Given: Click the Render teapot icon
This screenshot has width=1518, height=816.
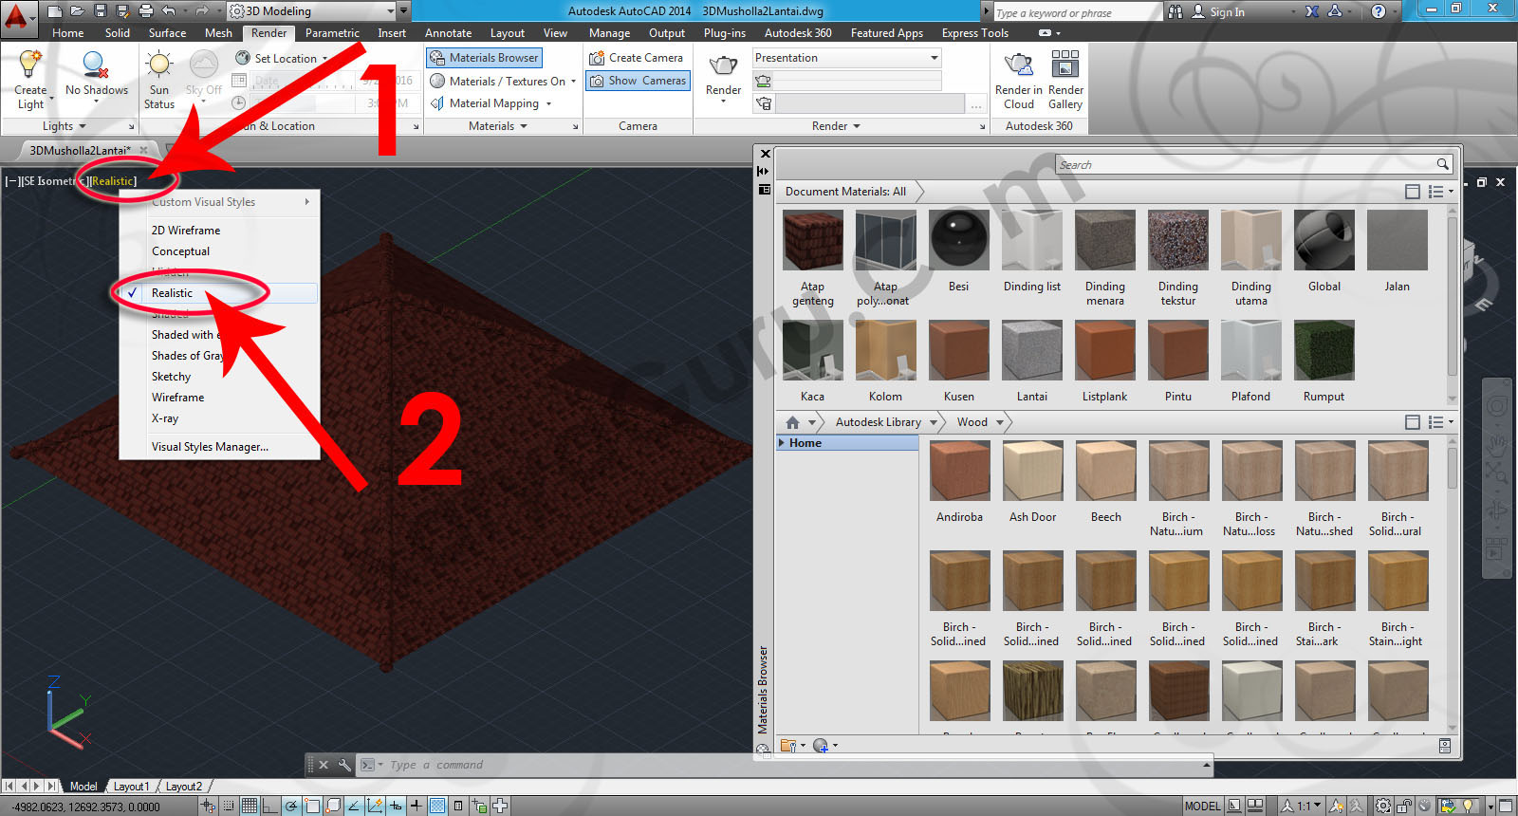Looking at the screenshot, I should [x=723, y=65].
